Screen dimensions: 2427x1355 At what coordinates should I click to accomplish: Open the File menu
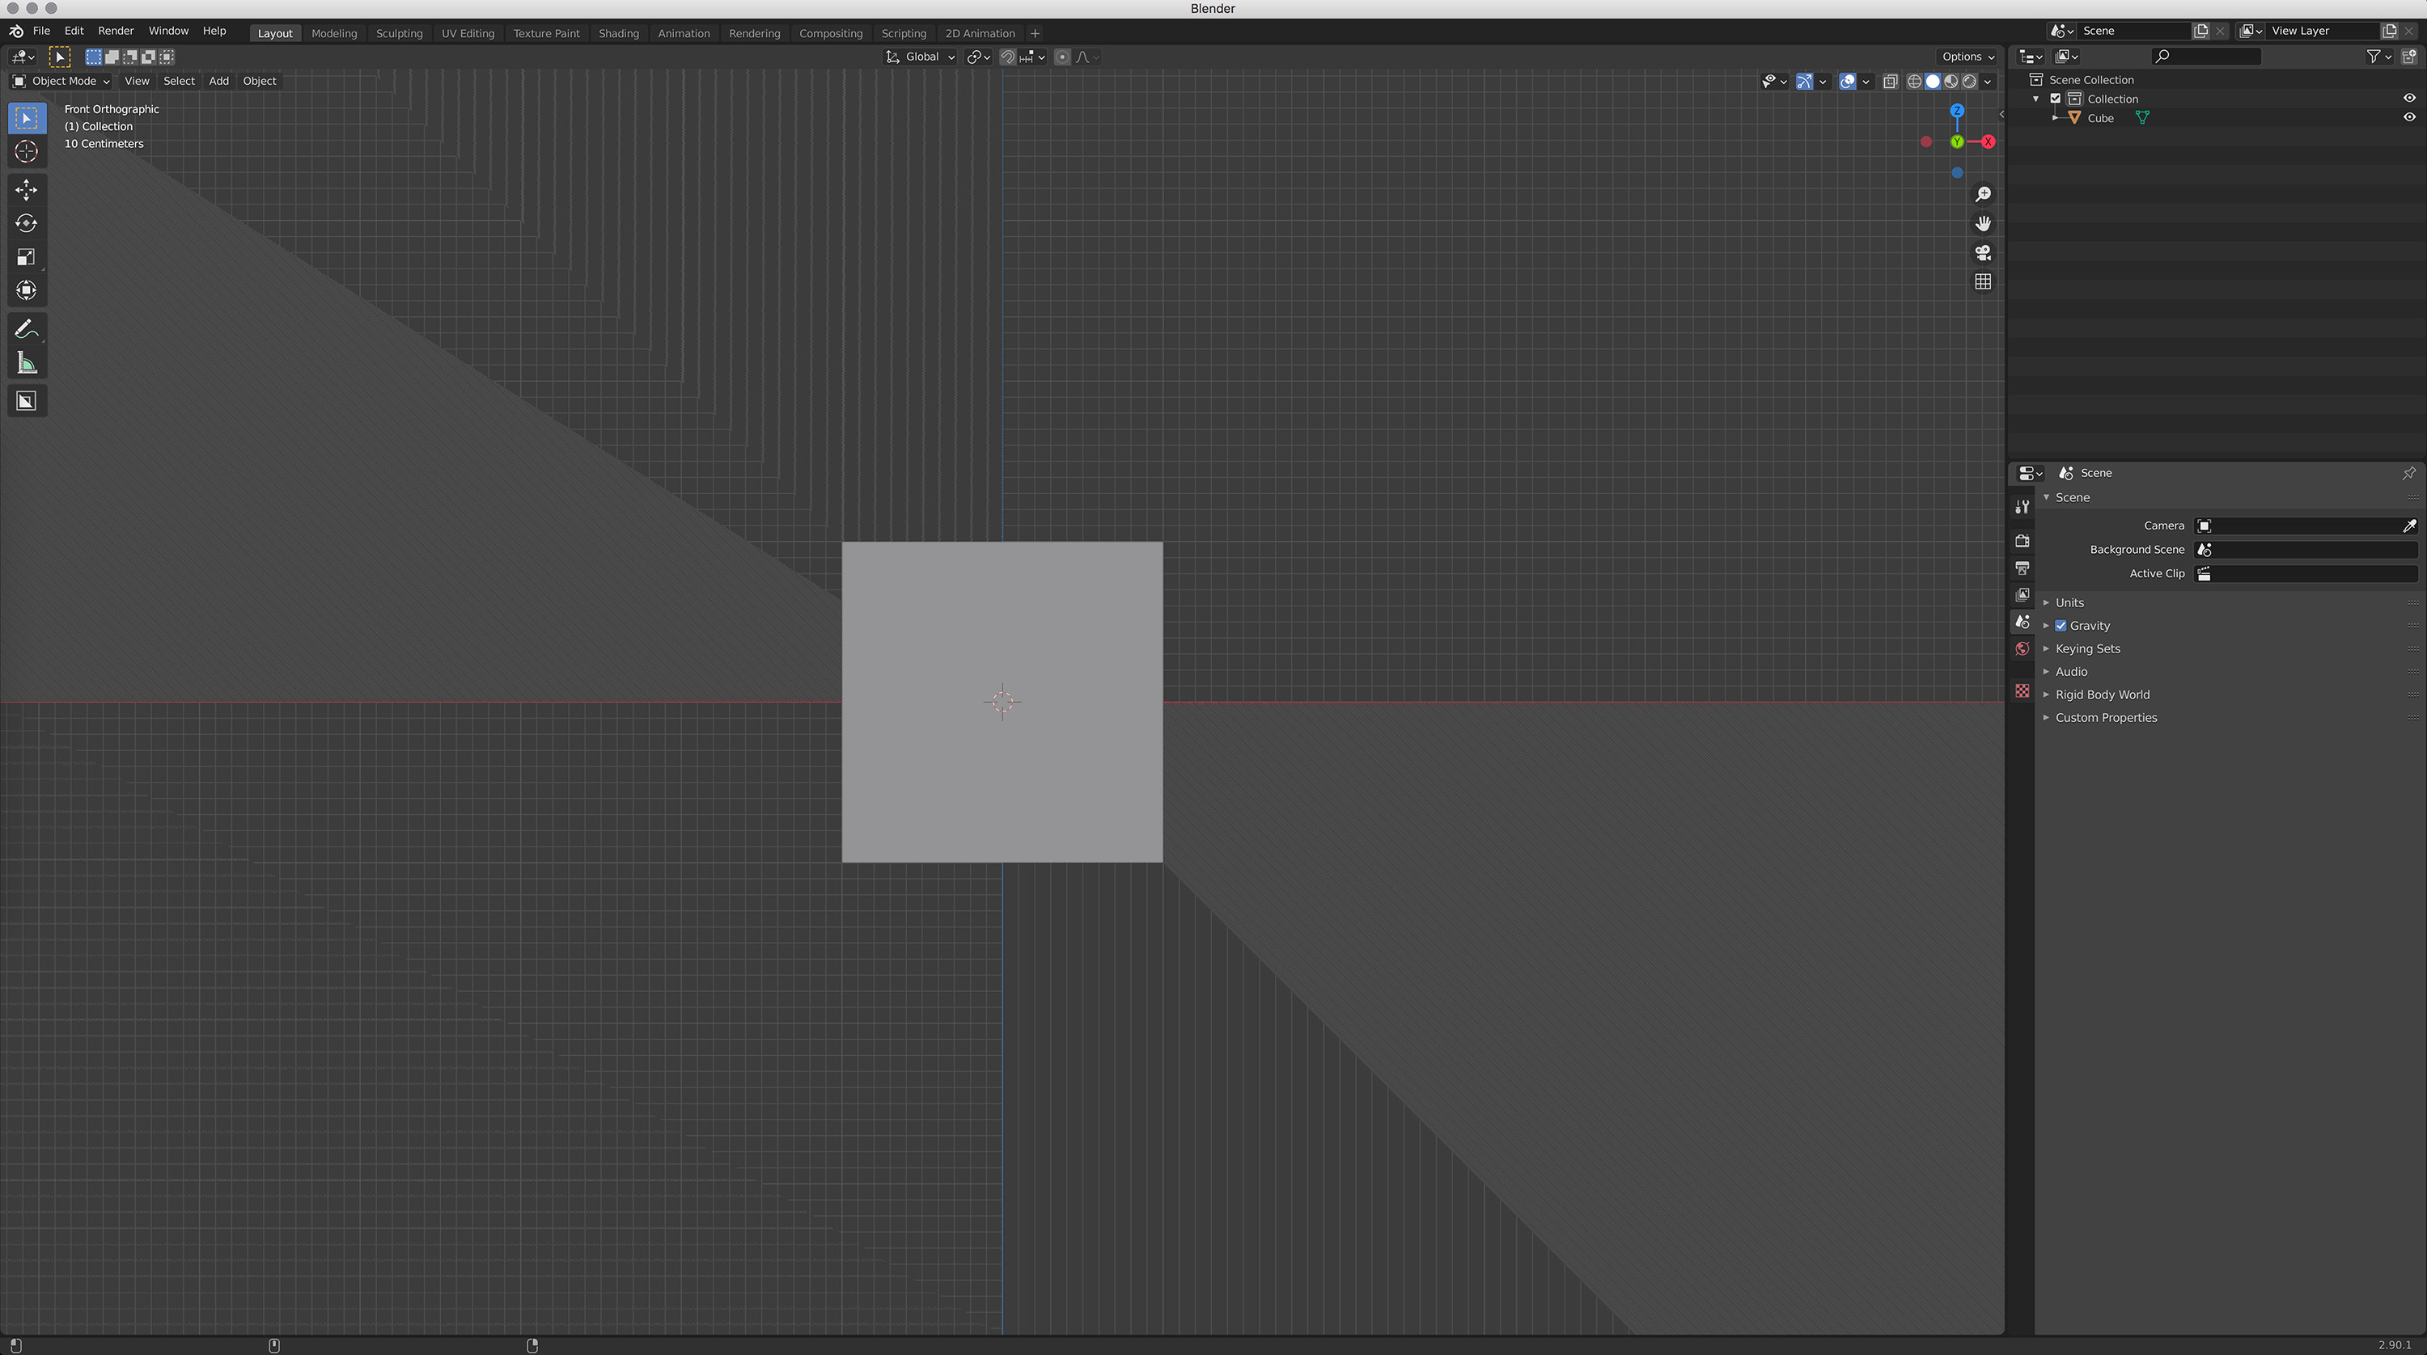[41, 31]
